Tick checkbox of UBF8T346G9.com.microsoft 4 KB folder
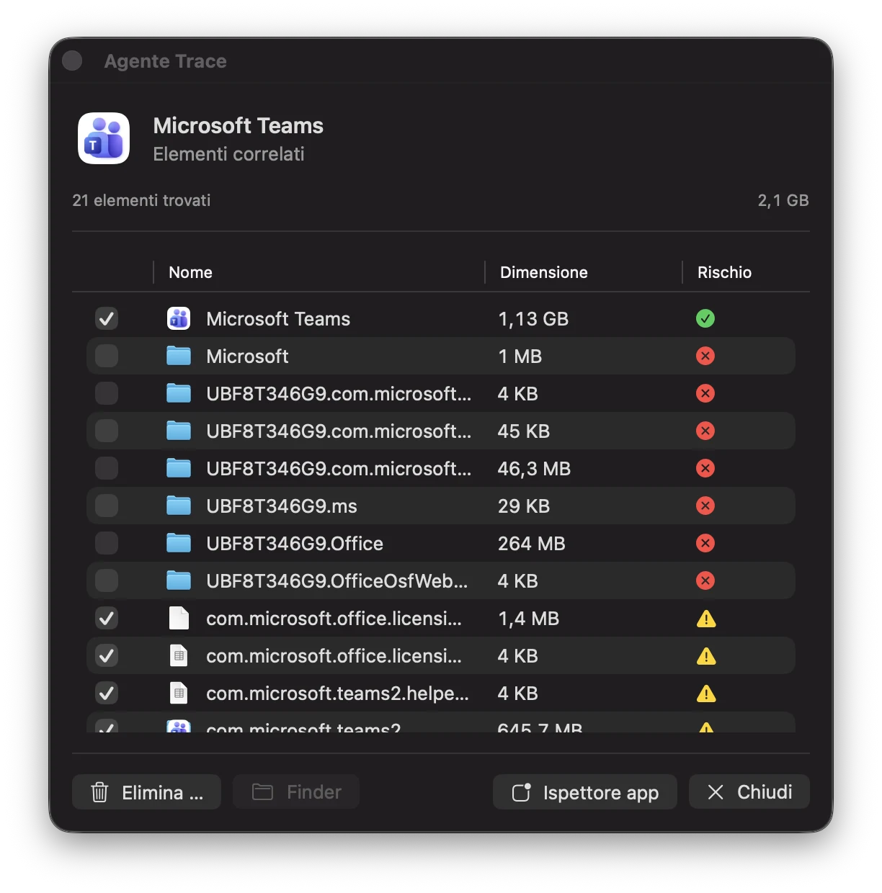The height and width of the screenshot is (893, 882). (x=107, y=393)
